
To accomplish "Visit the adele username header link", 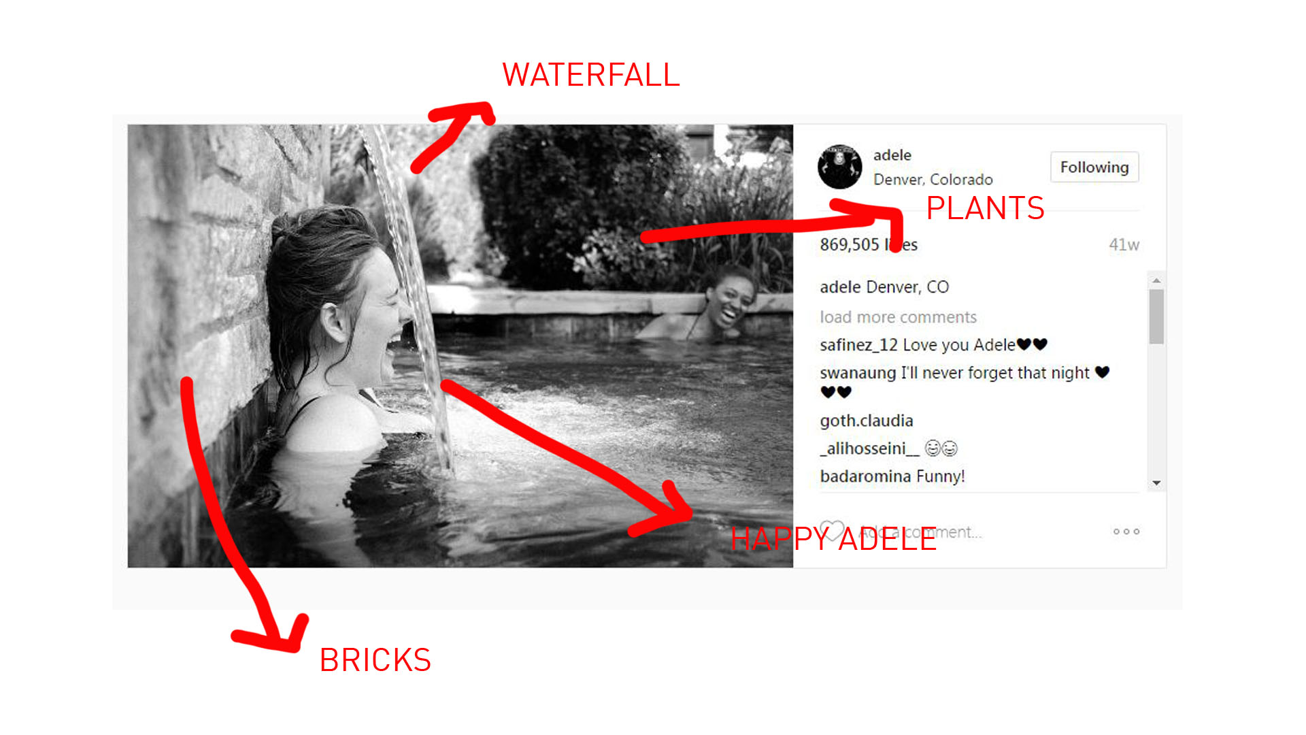I will 892,155.
